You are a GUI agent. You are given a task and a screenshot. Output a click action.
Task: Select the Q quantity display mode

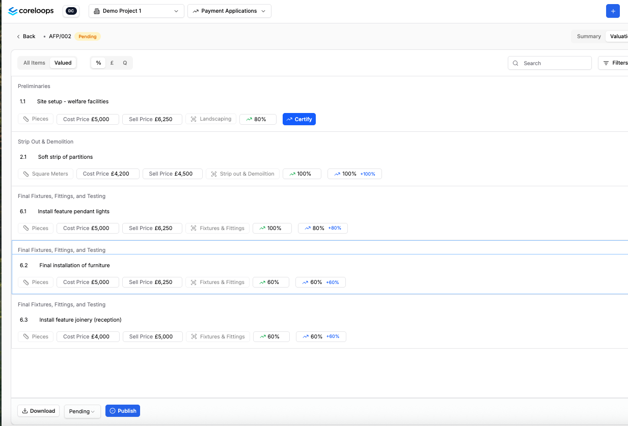click(x=125, y=63)
